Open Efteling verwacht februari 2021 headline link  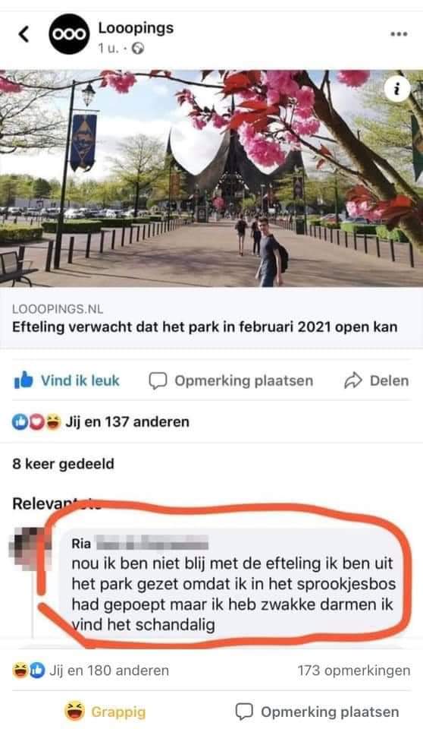tap(205, 327)
